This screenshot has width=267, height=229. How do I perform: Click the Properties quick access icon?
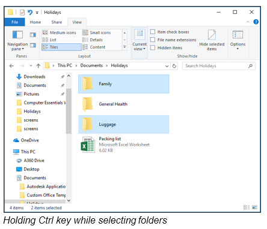[x=22, y=13]
